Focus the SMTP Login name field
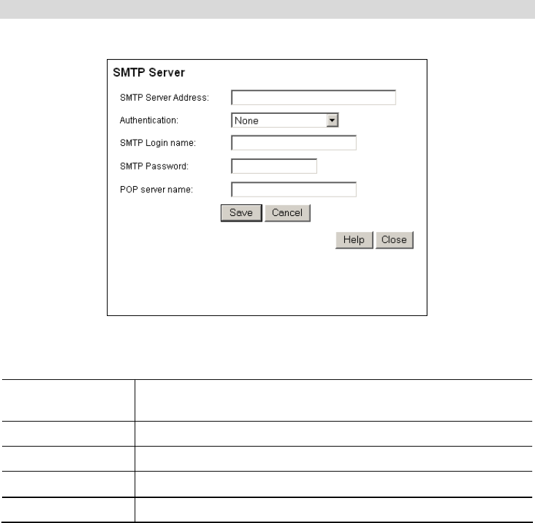 click(x=294, y=143)
